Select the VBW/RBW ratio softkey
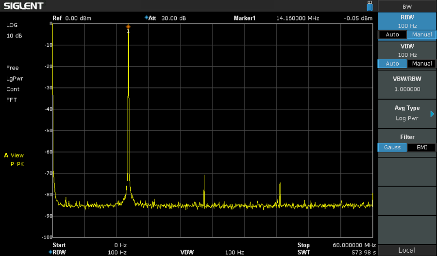 [x=407, y=84]
